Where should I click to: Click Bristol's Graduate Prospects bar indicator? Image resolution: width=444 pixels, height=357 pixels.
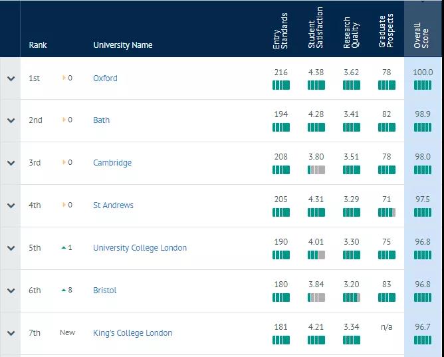coord(387,298)
